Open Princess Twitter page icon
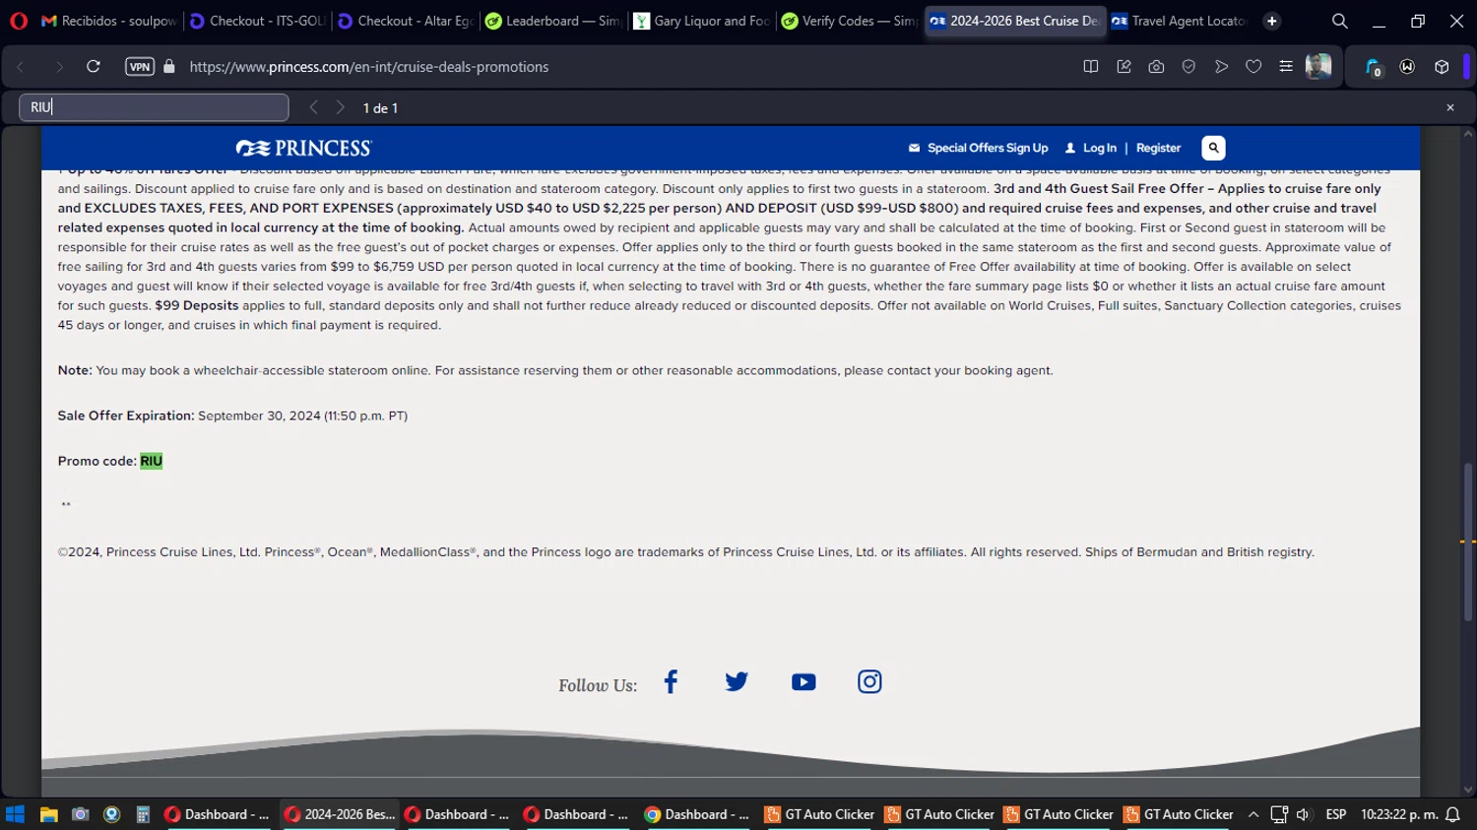This screenshot has width=1477, height=830. click(x=737, y=681)
